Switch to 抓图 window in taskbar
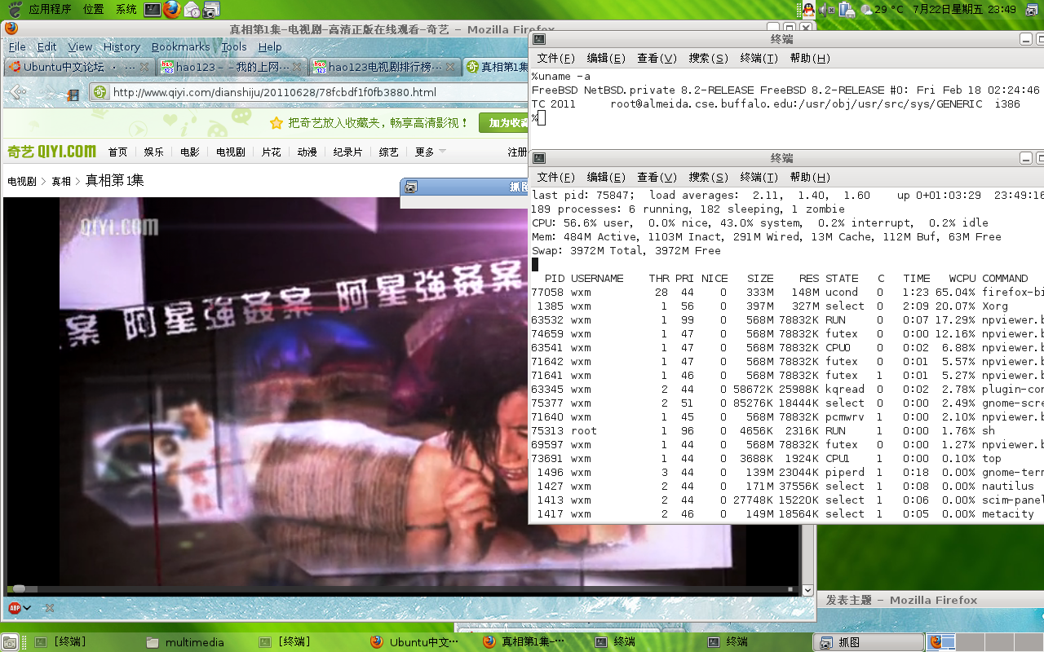1044x652 pixels. (x=869, y=642)
